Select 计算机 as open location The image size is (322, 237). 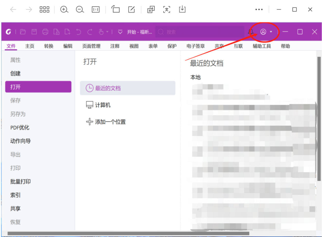(102, 105)
